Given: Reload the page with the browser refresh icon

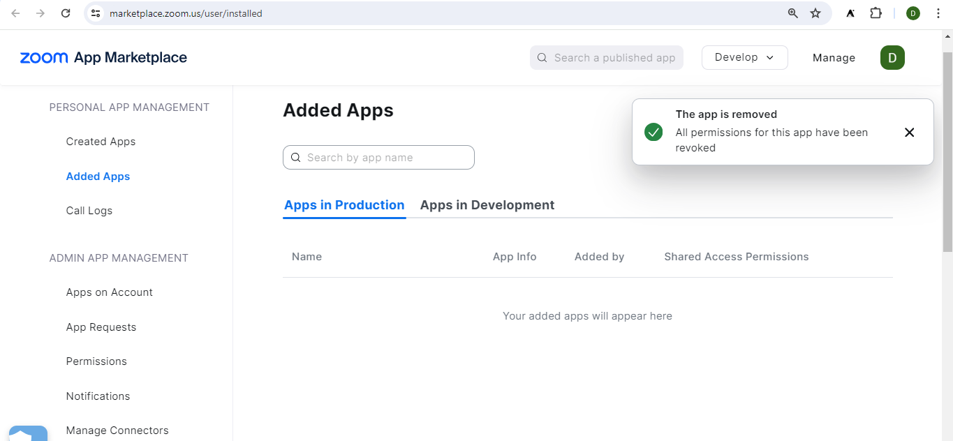Looking at the screenshot, I should point(66,13).
